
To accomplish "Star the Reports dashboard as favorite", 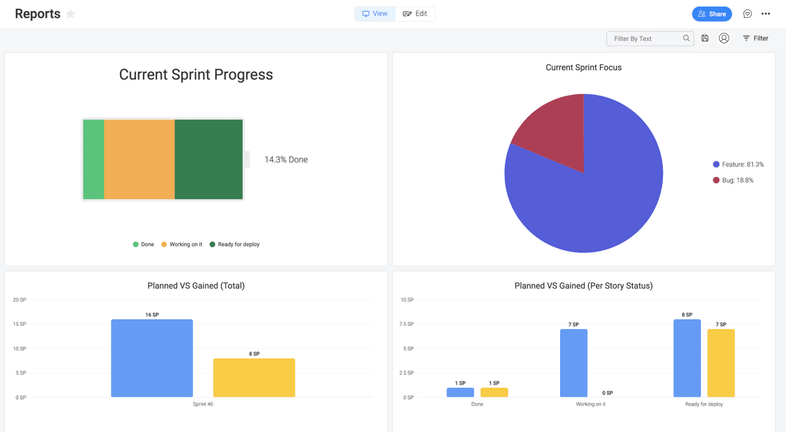I will click(x=71, y=14).
